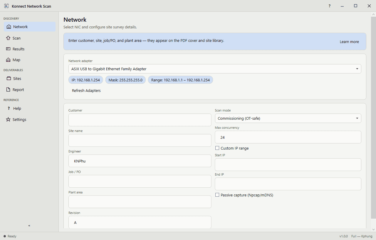Click the Range 192.168.1.1 – 192.168.1.254 chip
This screenshot has height=240, width=376.
click(180, 80)
